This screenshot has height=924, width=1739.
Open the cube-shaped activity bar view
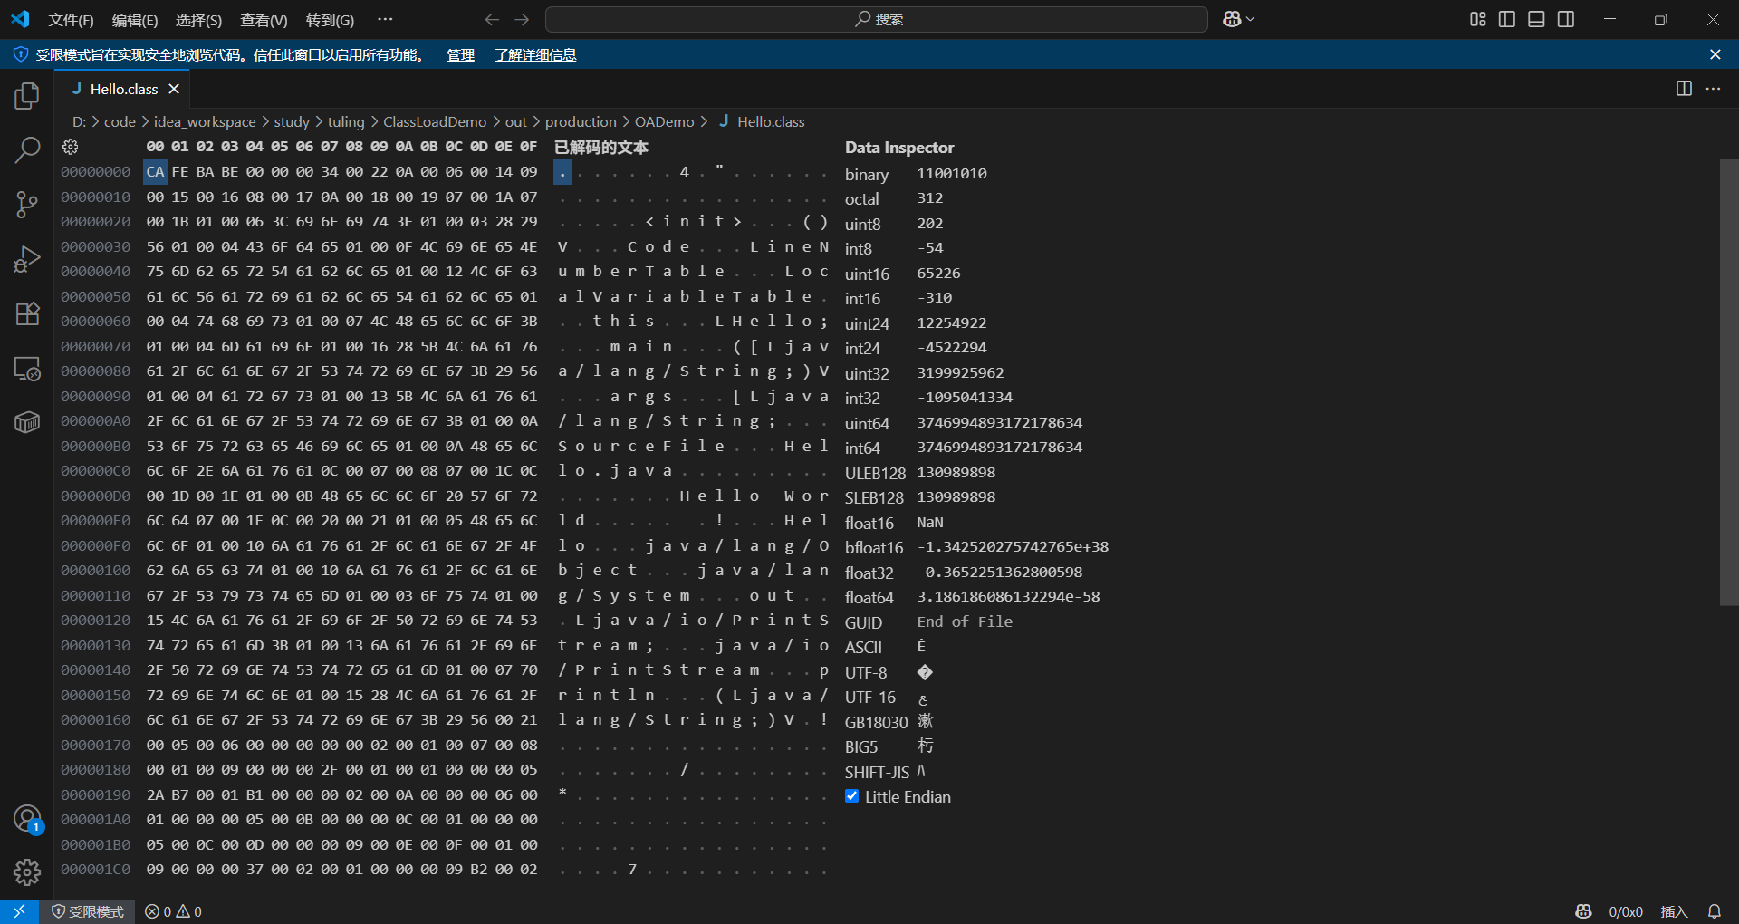27,422
